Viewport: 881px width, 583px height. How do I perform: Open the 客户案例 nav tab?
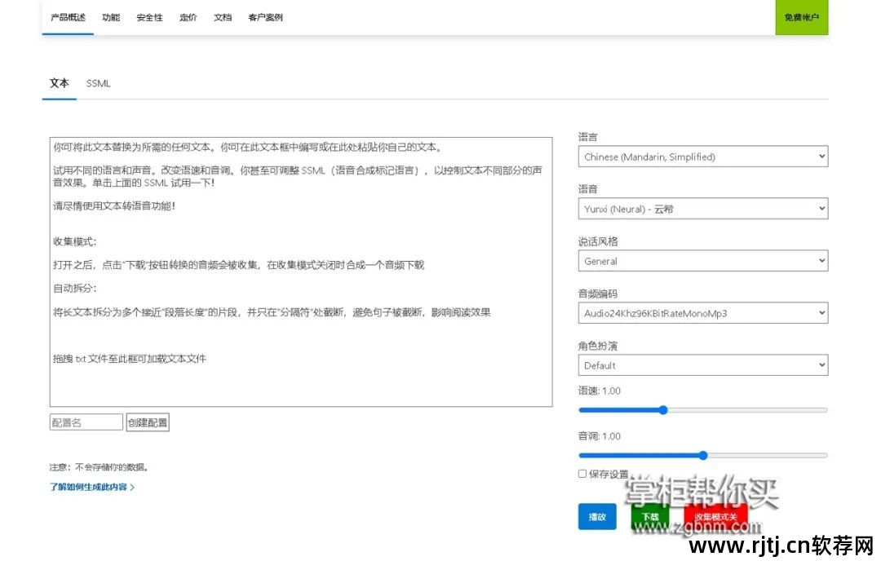tap(265, 17)
